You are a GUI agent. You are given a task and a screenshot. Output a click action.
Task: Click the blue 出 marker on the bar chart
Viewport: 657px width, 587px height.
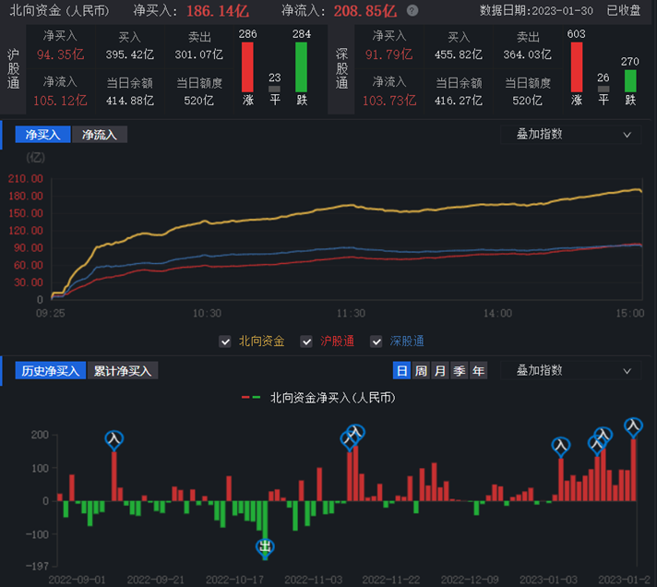[265, 546]
